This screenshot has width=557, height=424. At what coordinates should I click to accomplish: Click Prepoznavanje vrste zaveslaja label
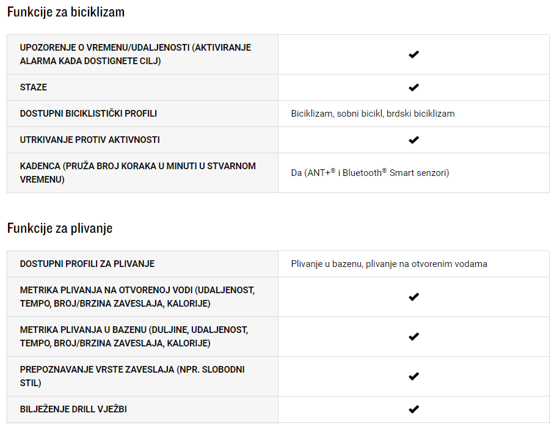(x=132, y=376)
